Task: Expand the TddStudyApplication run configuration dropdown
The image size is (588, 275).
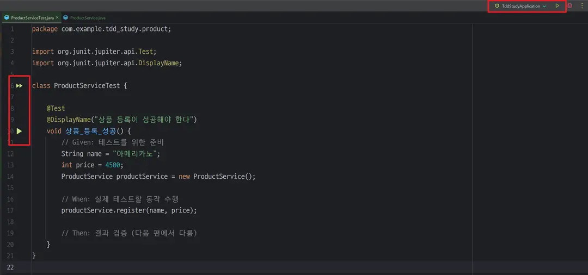Action: point(544,6)
